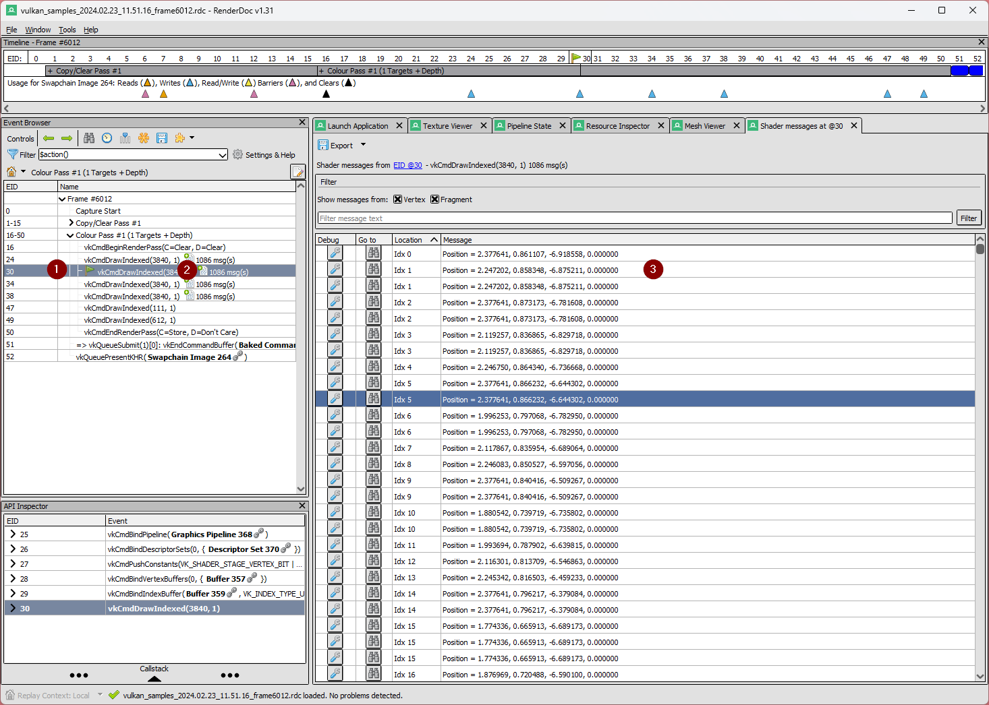Click the Go to binoculars icon for Idx 4
Screen dimensions: 989x705
tap(373, 367)
